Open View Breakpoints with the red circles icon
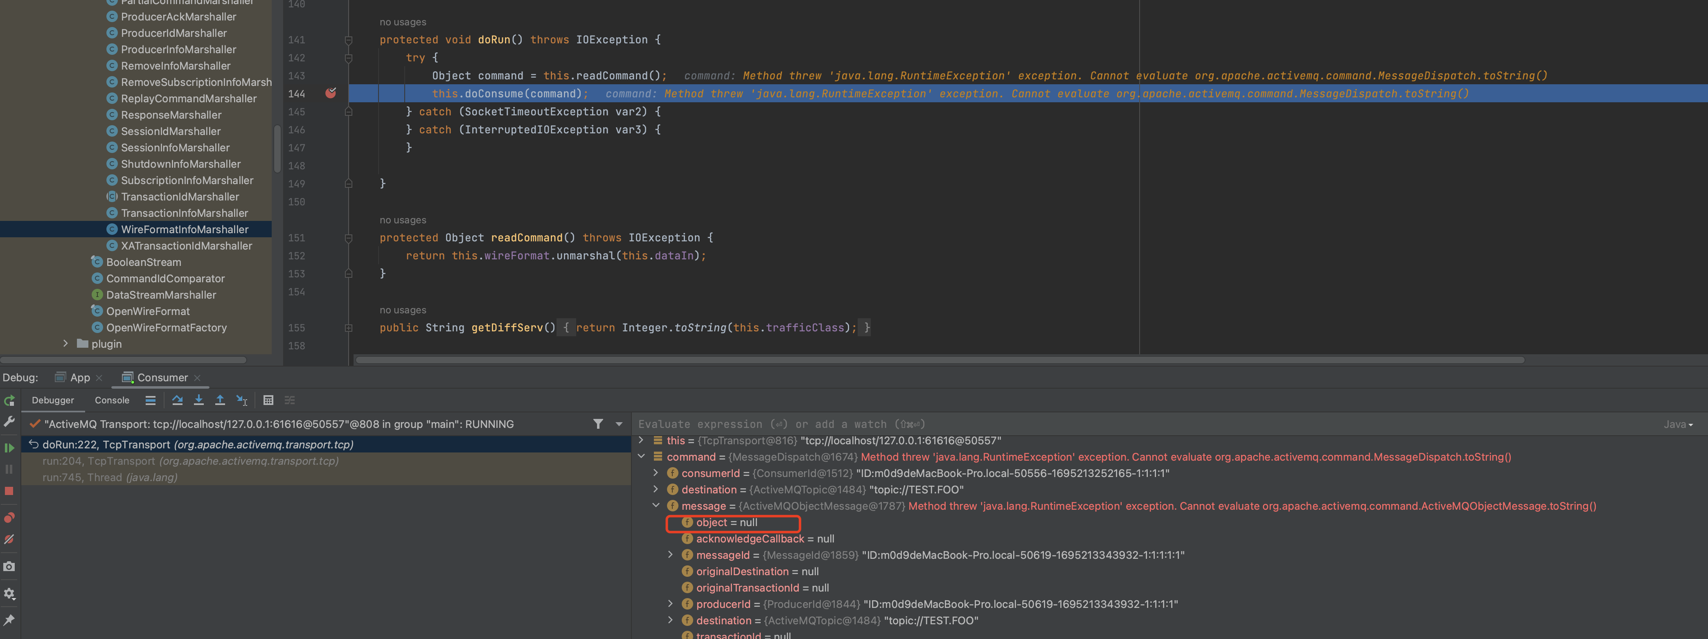The height and width of the screenshot is (639, 1708). [x=9, y=517]
